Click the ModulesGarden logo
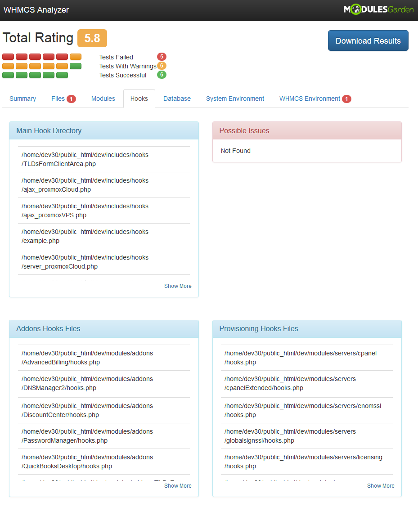The height and width of the screenshot is (507, 418). click(x=378, y=9)
